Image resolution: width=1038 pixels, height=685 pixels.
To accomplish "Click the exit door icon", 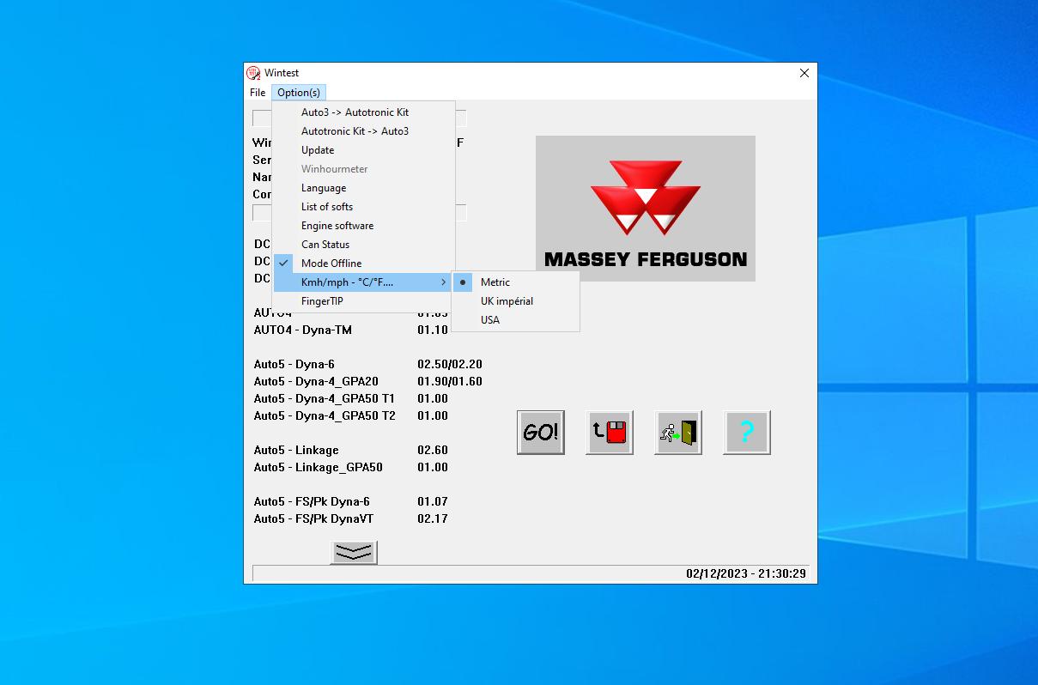I will coord(678,432).
